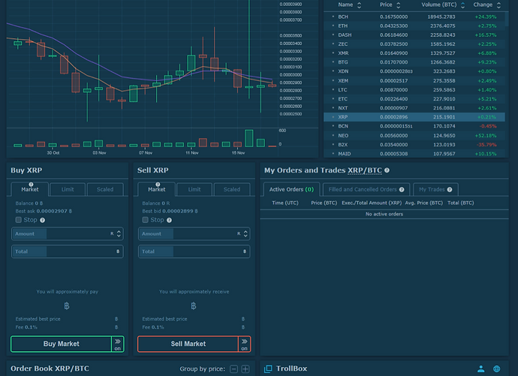Select LTC row in market list

(414, 90)
